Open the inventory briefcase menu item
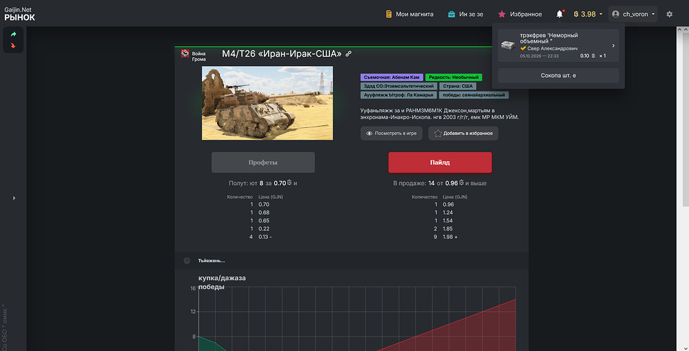The width and height of the screenshot is (689, 351). [x=465, y=14]
